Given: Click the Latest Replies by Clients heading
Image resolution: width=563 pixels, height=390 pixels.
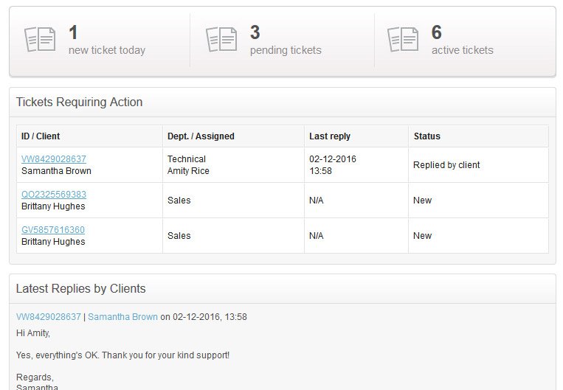Looking at the screenshot, I should pyautogui.click(x=80, y=289).
